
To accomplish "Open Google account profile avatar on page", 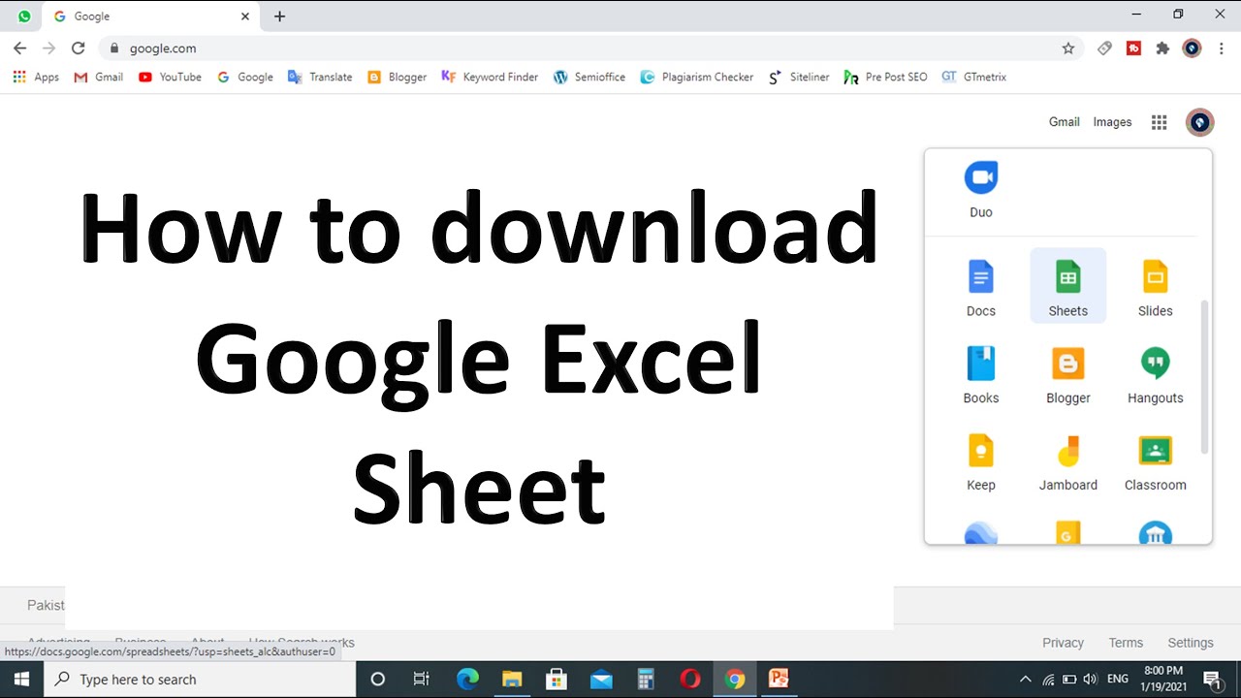I will pos(1199,122).
